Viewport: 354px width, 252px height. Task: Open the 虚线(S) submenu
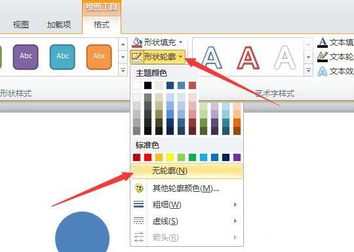[187, 221]
